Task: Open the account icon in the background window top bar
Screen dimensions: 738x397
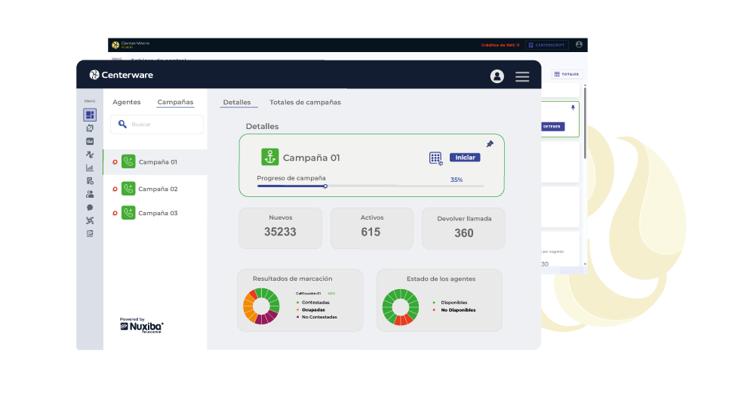Action: 579,45
